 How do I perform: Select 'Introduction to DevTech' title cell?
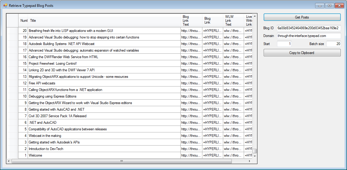[x=104, y=149]
